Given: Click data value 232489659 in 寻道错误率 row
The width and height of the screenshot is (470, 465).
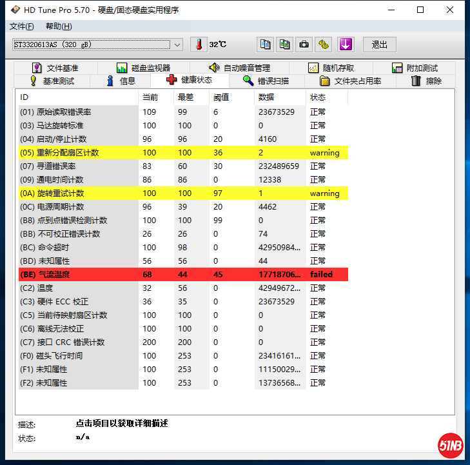Looking at the screenshot, I should coord(279,166).
